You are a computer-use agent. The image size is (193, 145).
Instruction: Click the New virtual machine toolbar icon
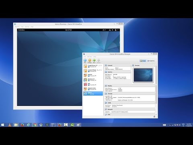pos(85,60)
